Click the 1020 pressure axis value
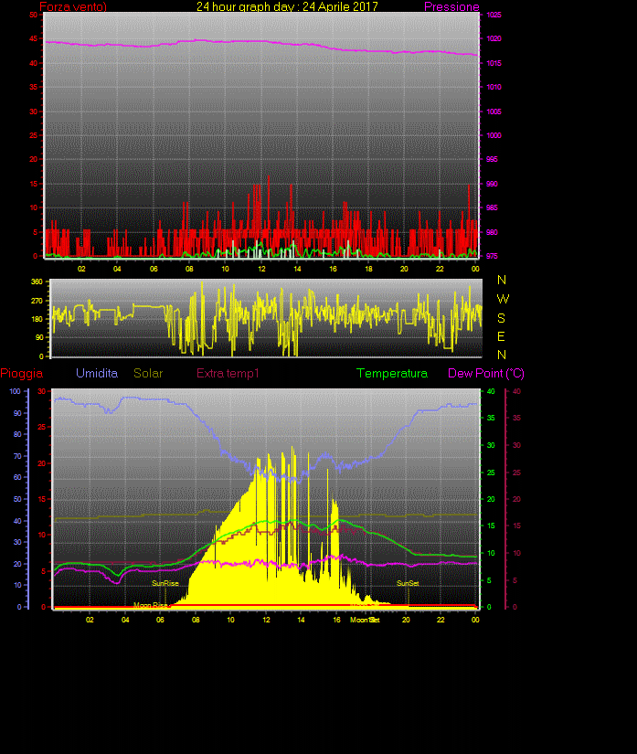Viewport: 637px width, 754px height. pyautogui.click(x=494, y=38)
